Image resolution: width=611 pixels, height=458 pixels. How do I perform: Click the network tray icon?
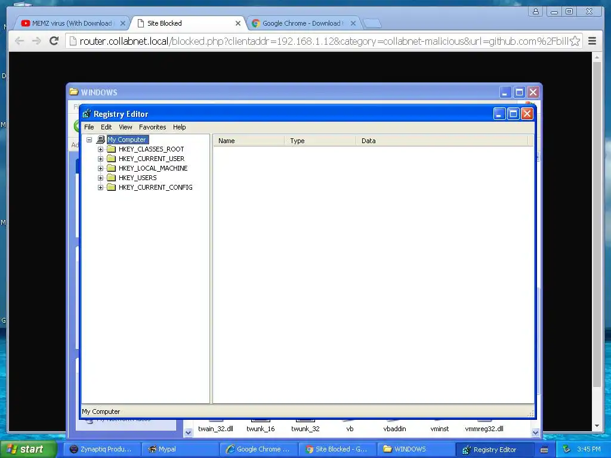(567, 450)
